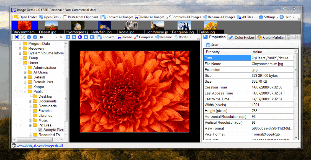Open the titikjejak.com/image-detail link
Screen dimensions: 311x160
40,146
